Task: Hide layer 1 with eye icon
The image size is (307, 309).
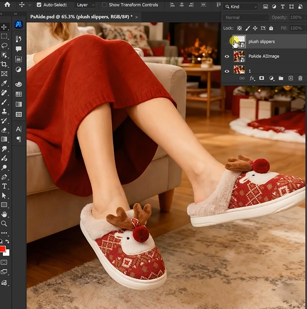Action: click(227, 71)
